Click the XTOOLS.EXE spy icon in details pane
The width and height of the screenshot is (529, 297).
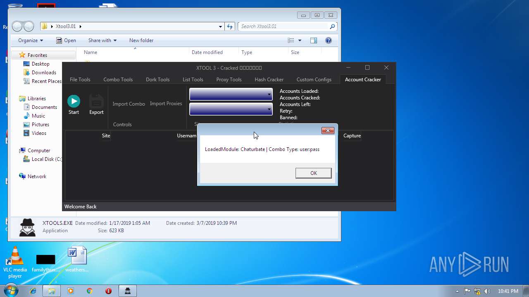pyautogui.click(x=28, y=227)
